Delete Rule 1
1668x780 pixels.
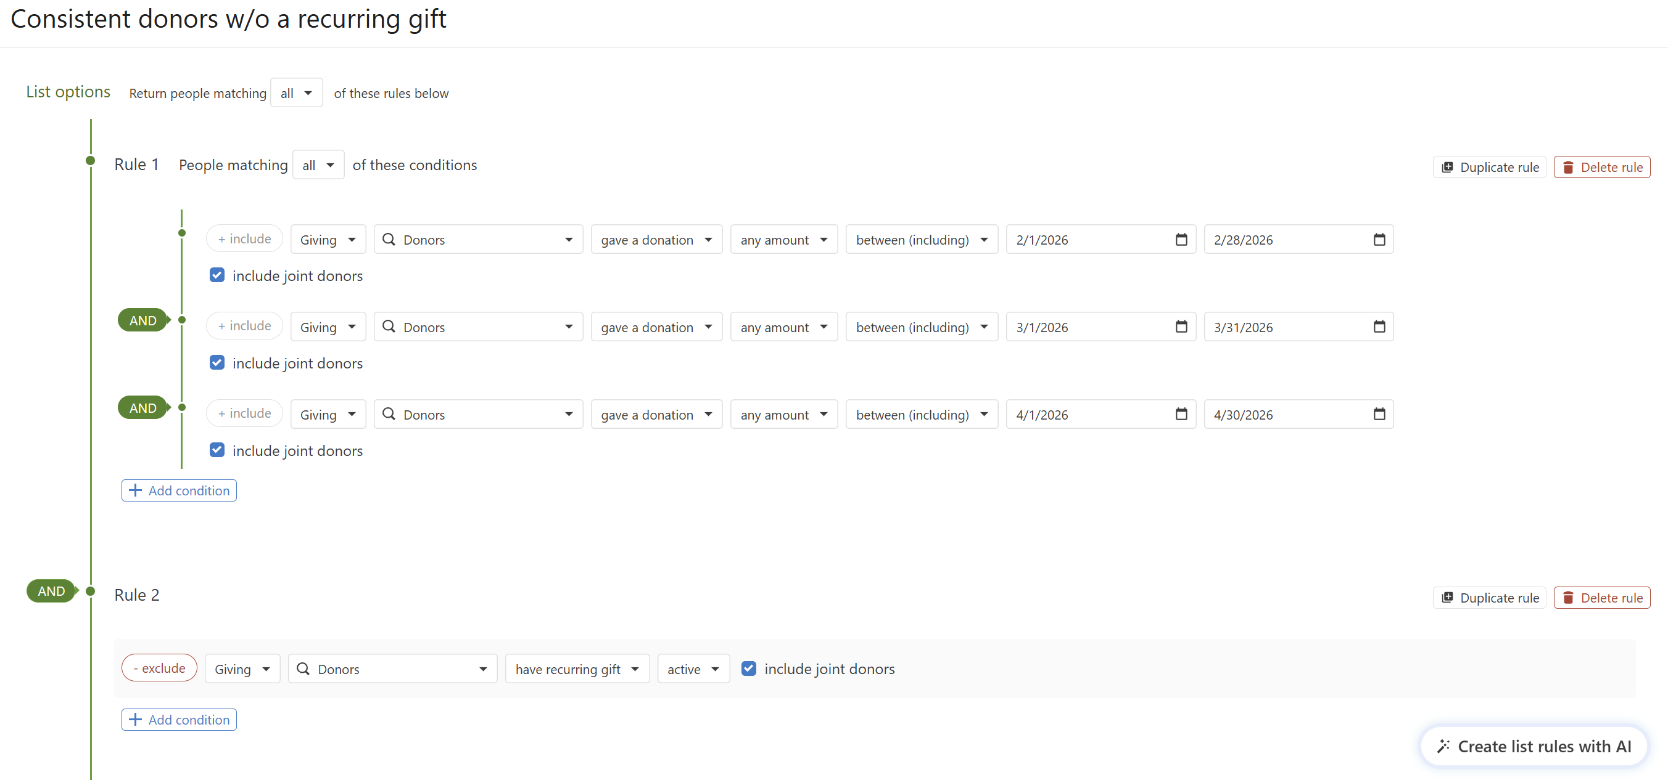click(1602, 168)
